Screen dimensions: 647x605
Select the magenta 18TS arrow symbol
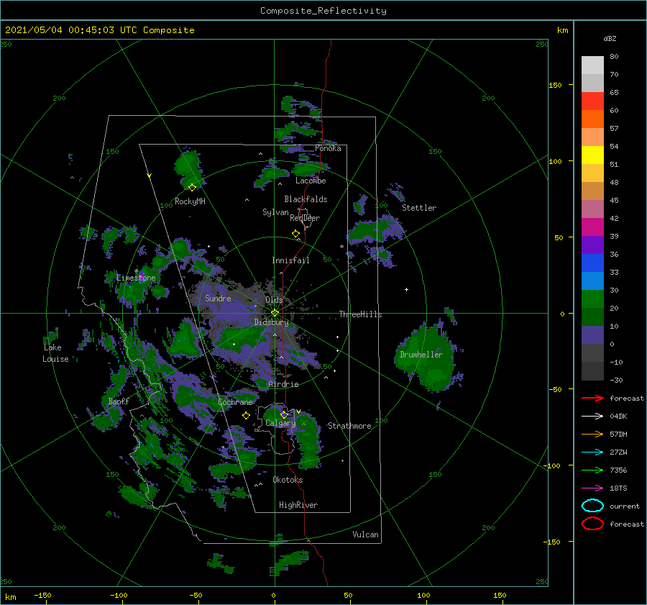(x=592, y=488)
